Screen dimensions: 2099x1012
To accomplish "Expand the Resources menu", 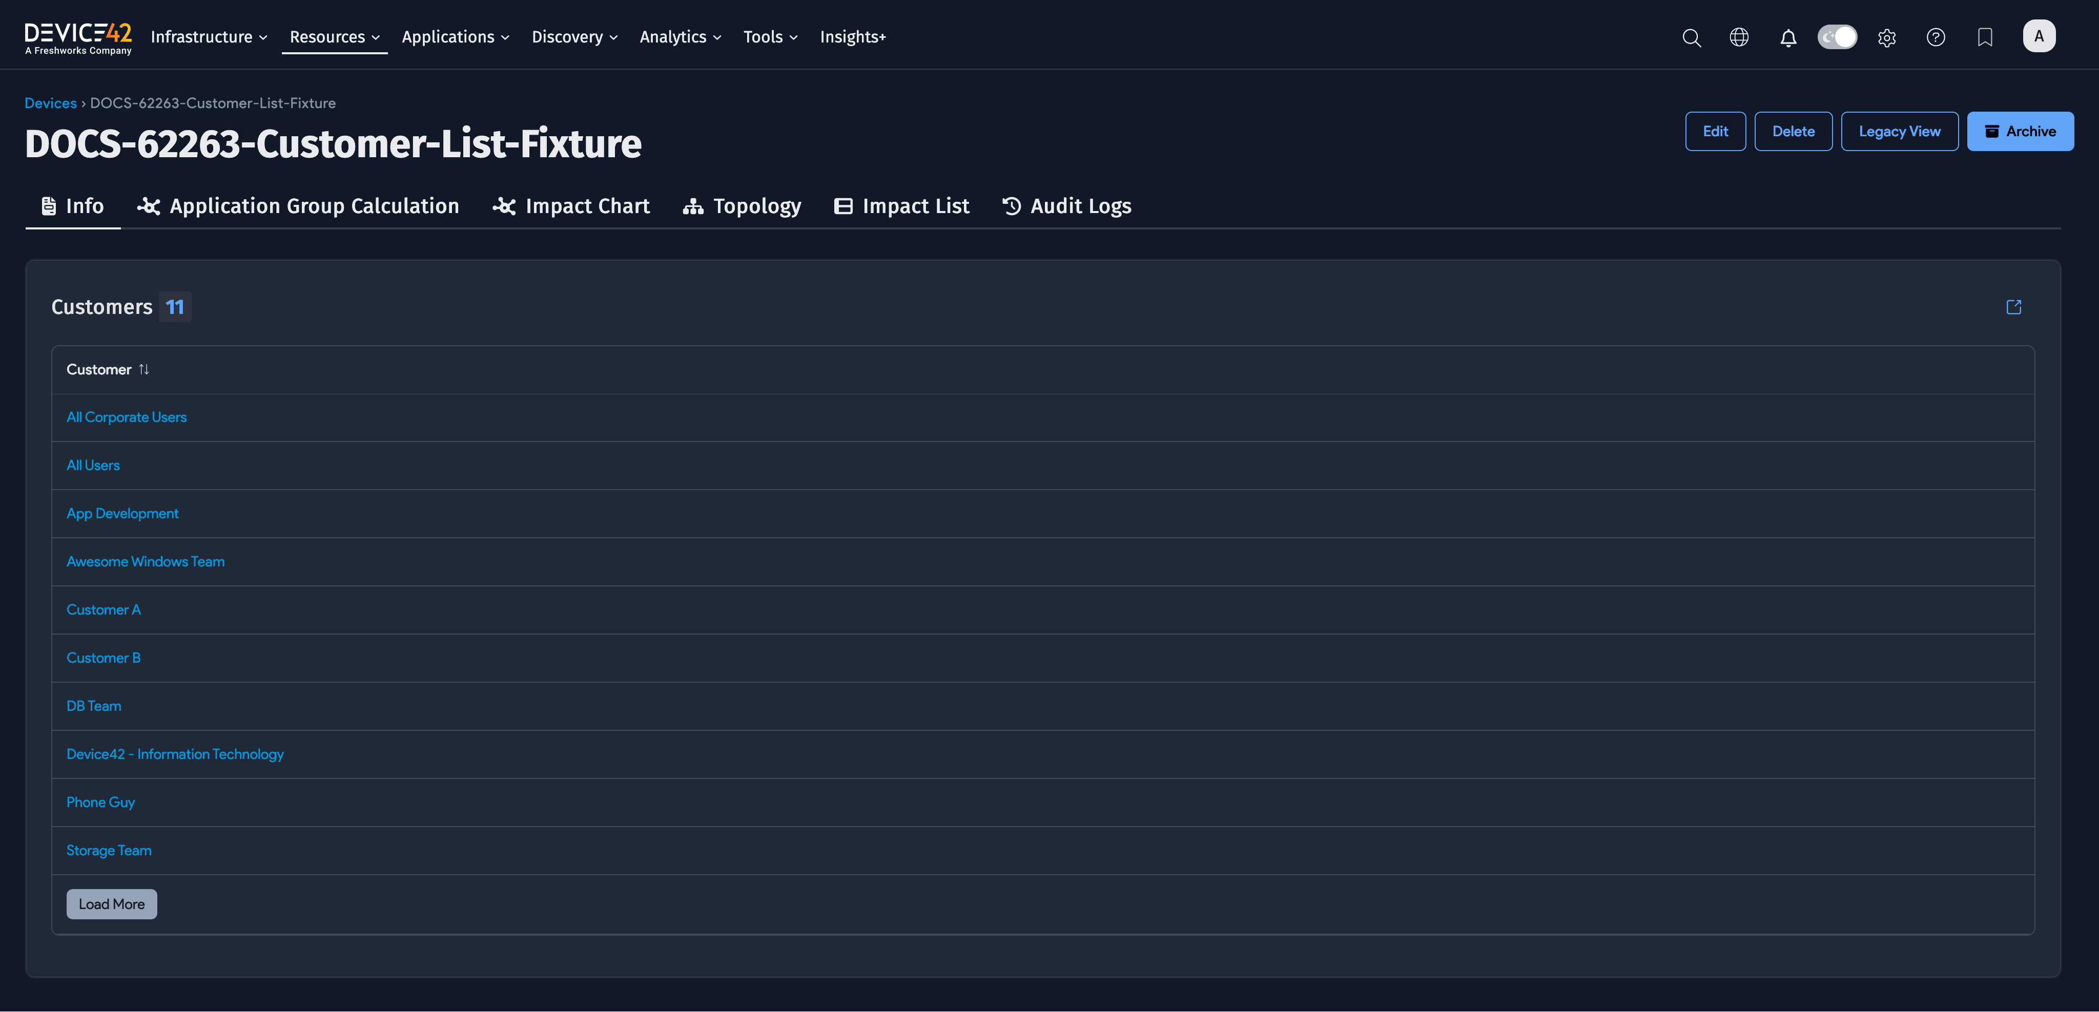I will click(x=335, y=37).
